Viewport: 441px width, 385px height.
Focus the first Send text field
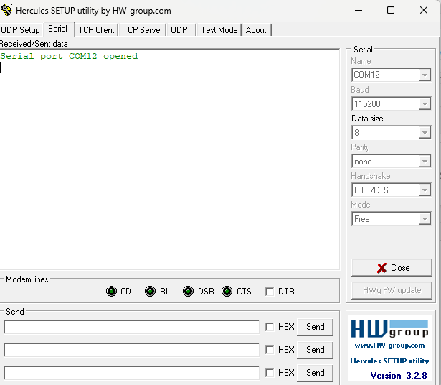132,327
